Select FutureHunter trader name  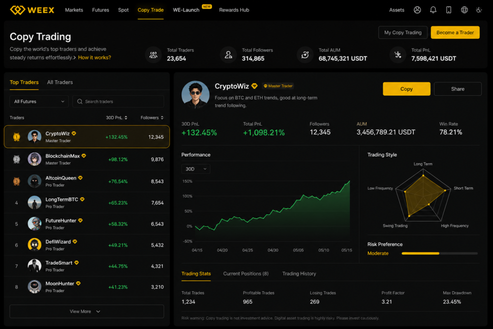61,221
